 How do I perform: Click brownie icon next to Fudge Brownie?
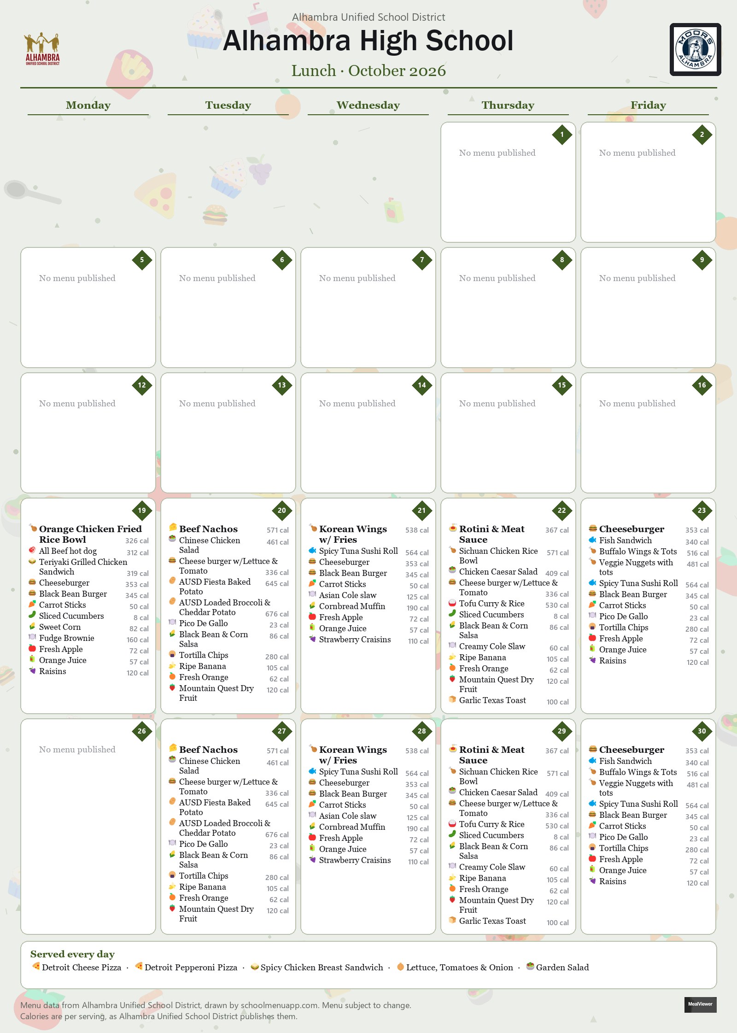(x=32, y=637)
